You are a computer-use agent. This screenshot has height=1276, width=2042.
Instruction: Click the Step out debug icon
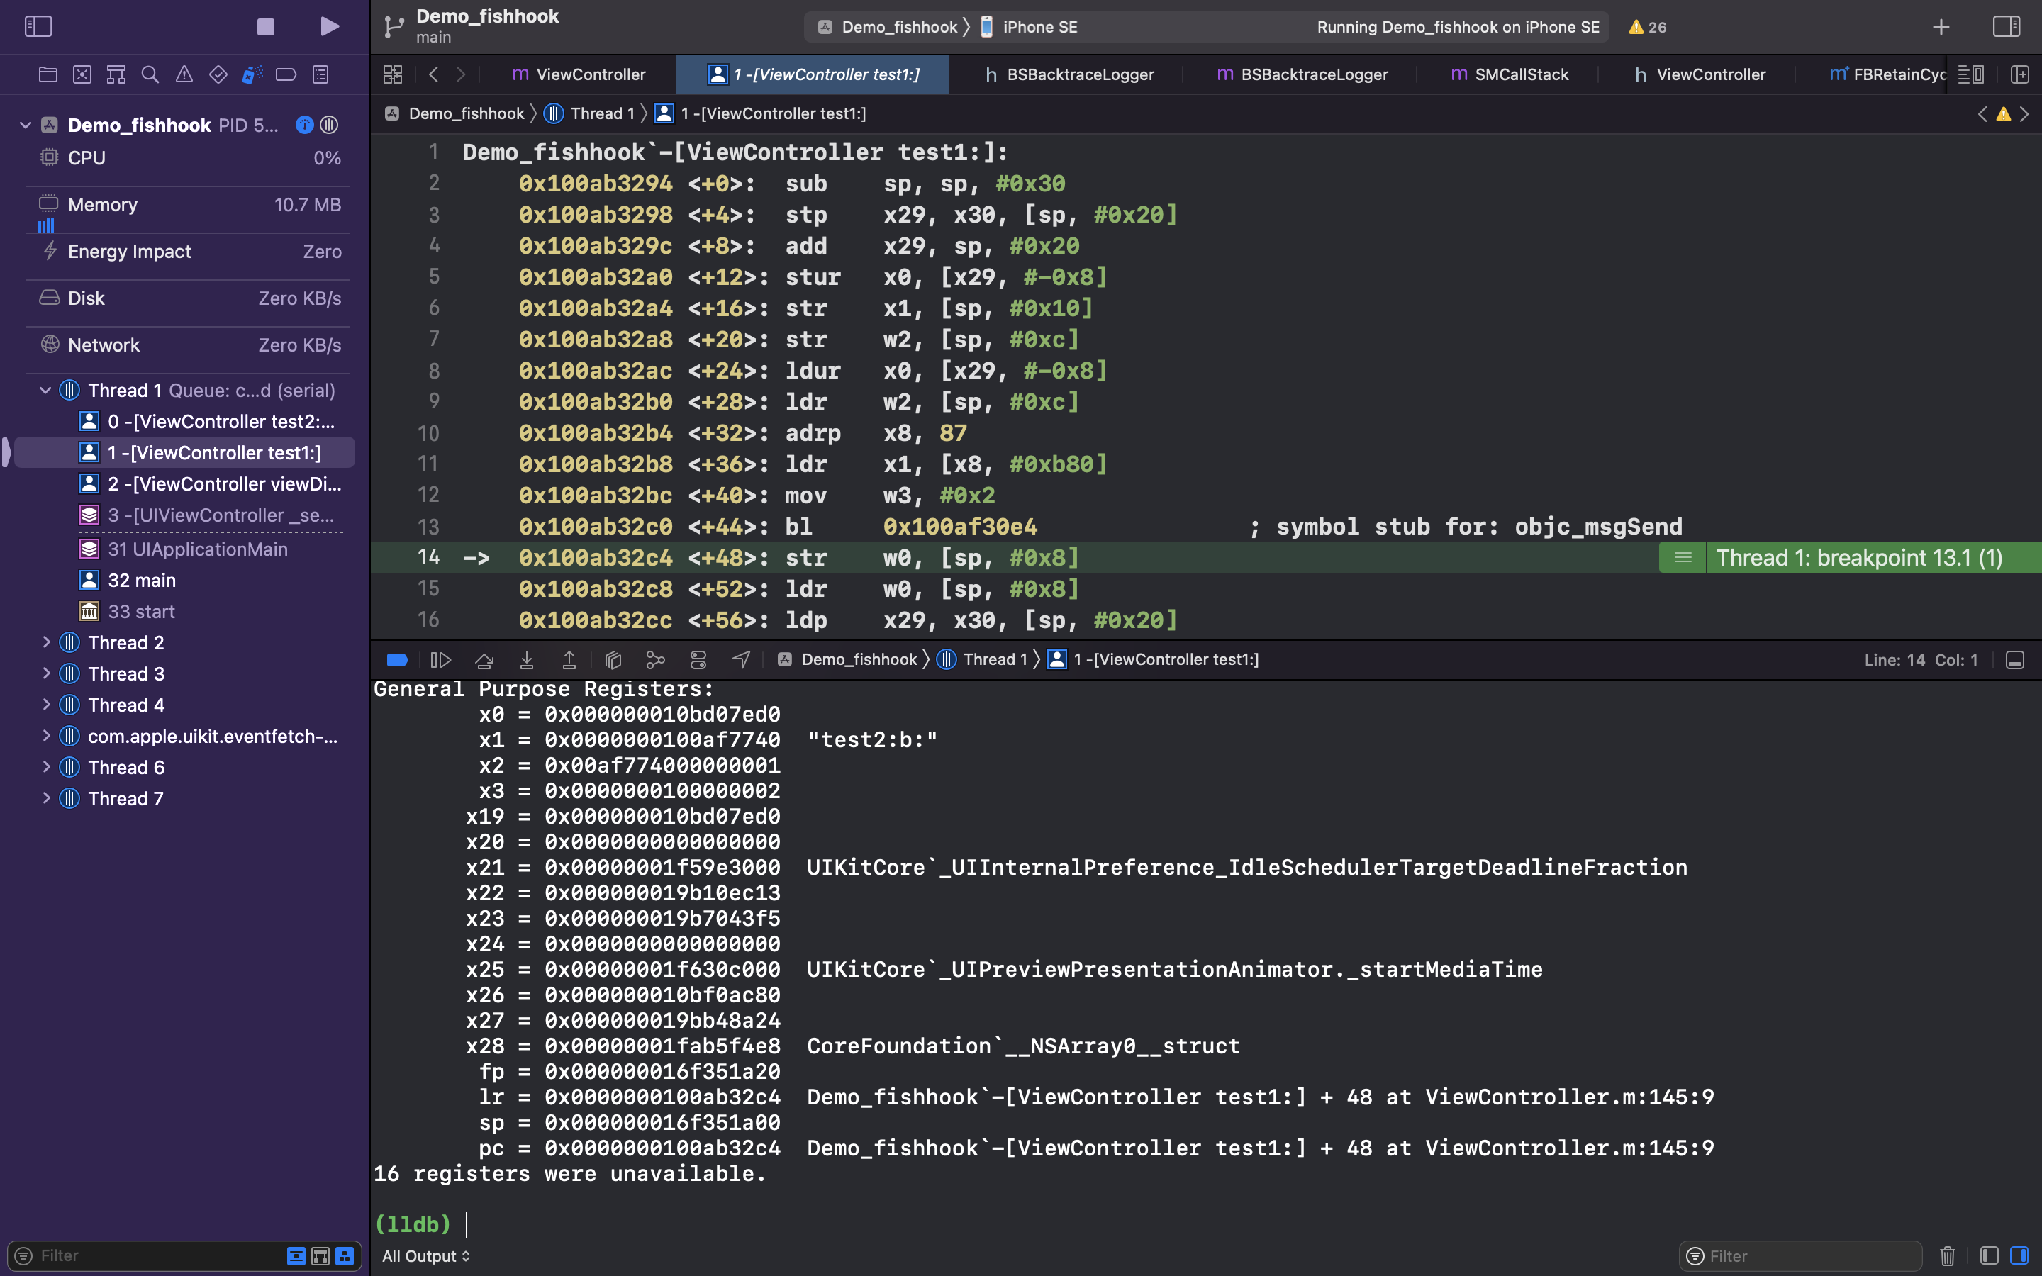[569, 660]
